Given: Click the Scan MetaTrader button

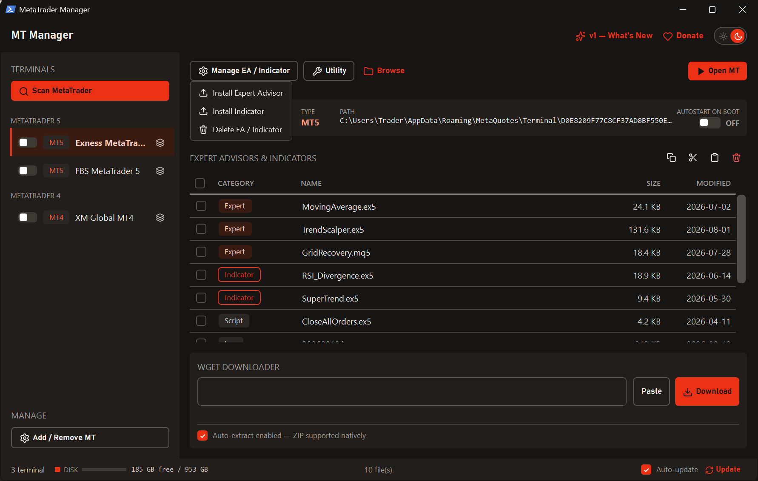Looking at the screenshot, I should coord(90,91).
